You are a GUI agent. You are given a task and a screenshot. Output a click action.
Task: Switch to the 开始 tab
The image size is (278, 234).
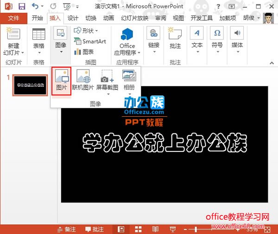coord(37,18)
